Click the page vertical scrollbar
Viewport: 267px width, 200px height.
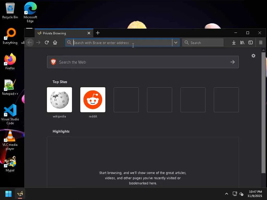[x=263, y=113]
